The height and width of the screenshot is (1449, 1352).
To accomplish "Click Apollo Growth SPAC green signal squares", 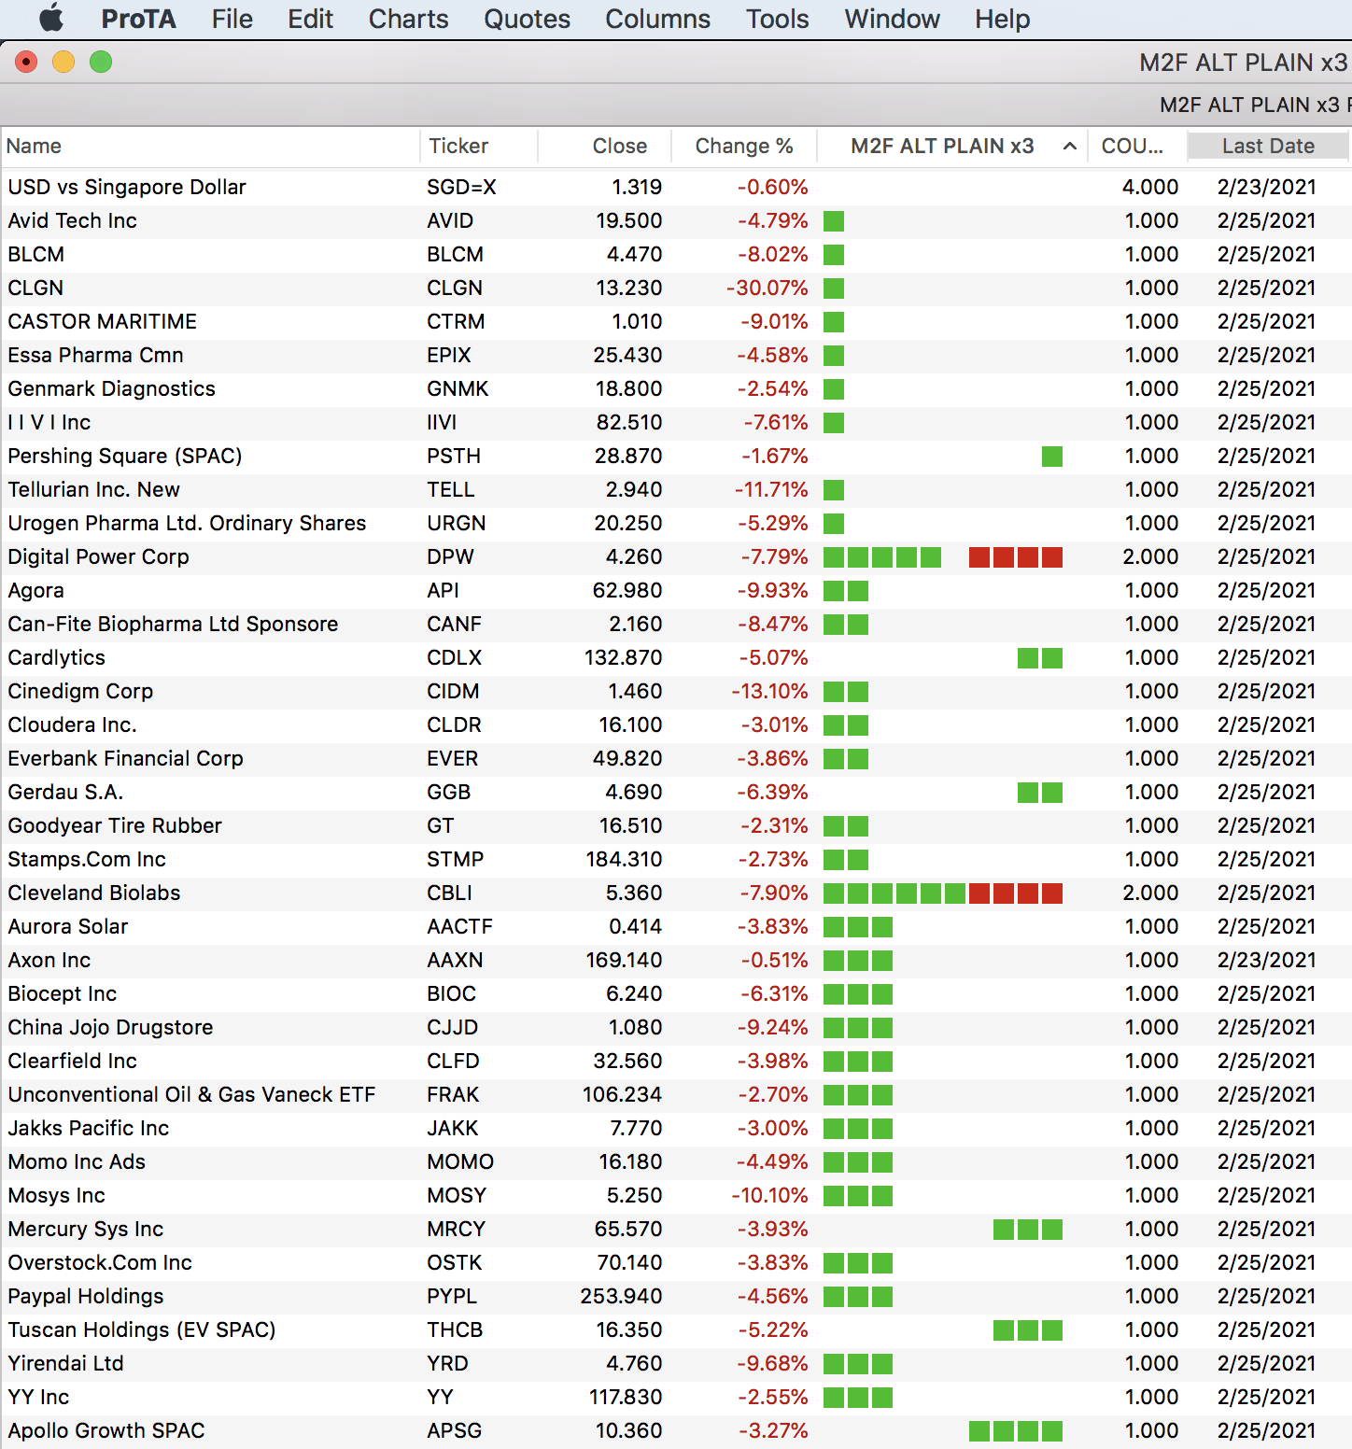I will [1016, 1431].
